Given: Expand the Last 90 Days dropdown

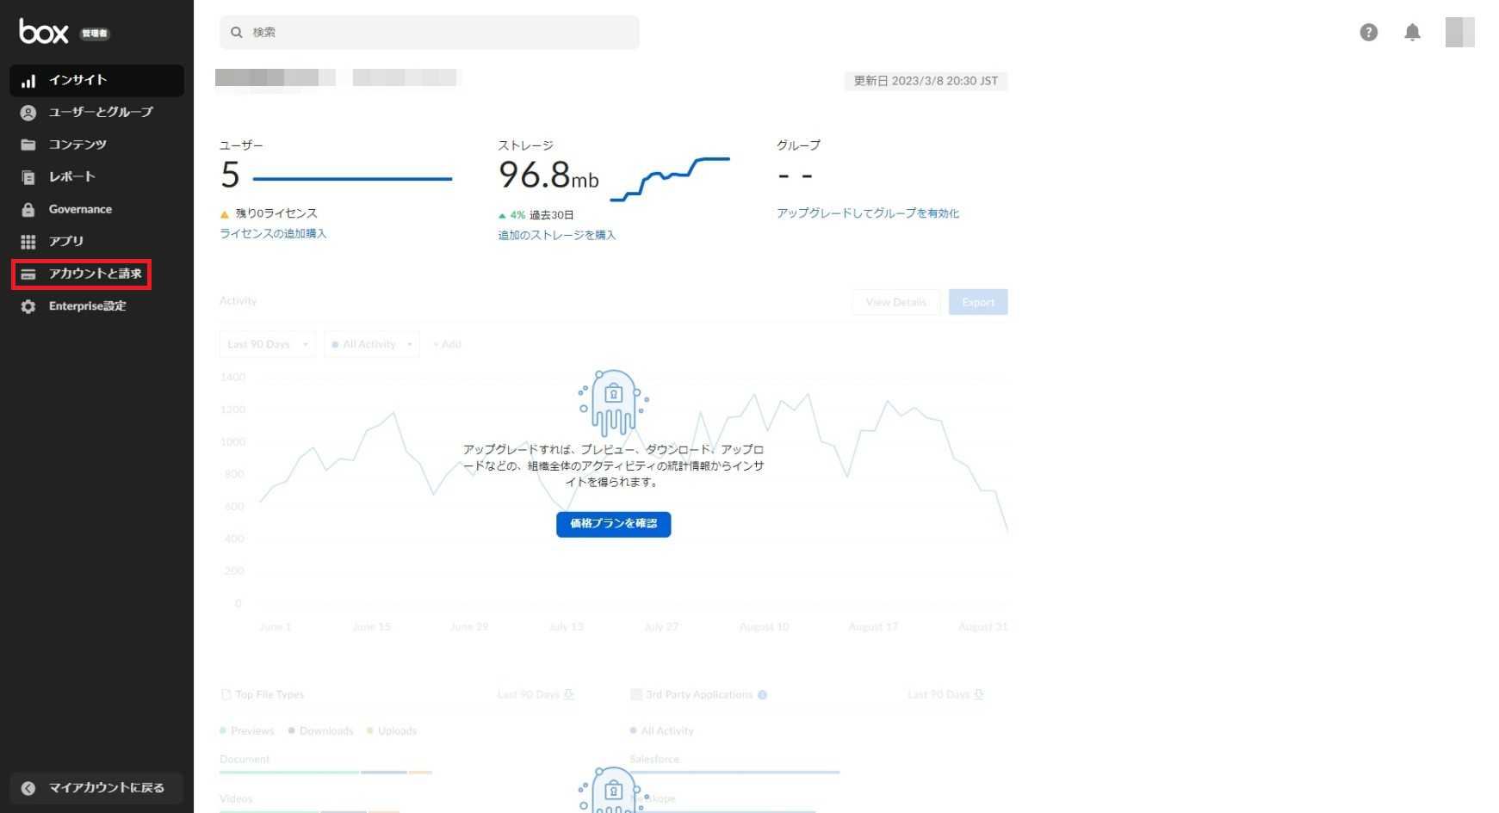Looking at the screenshot, I should [267, 344].
